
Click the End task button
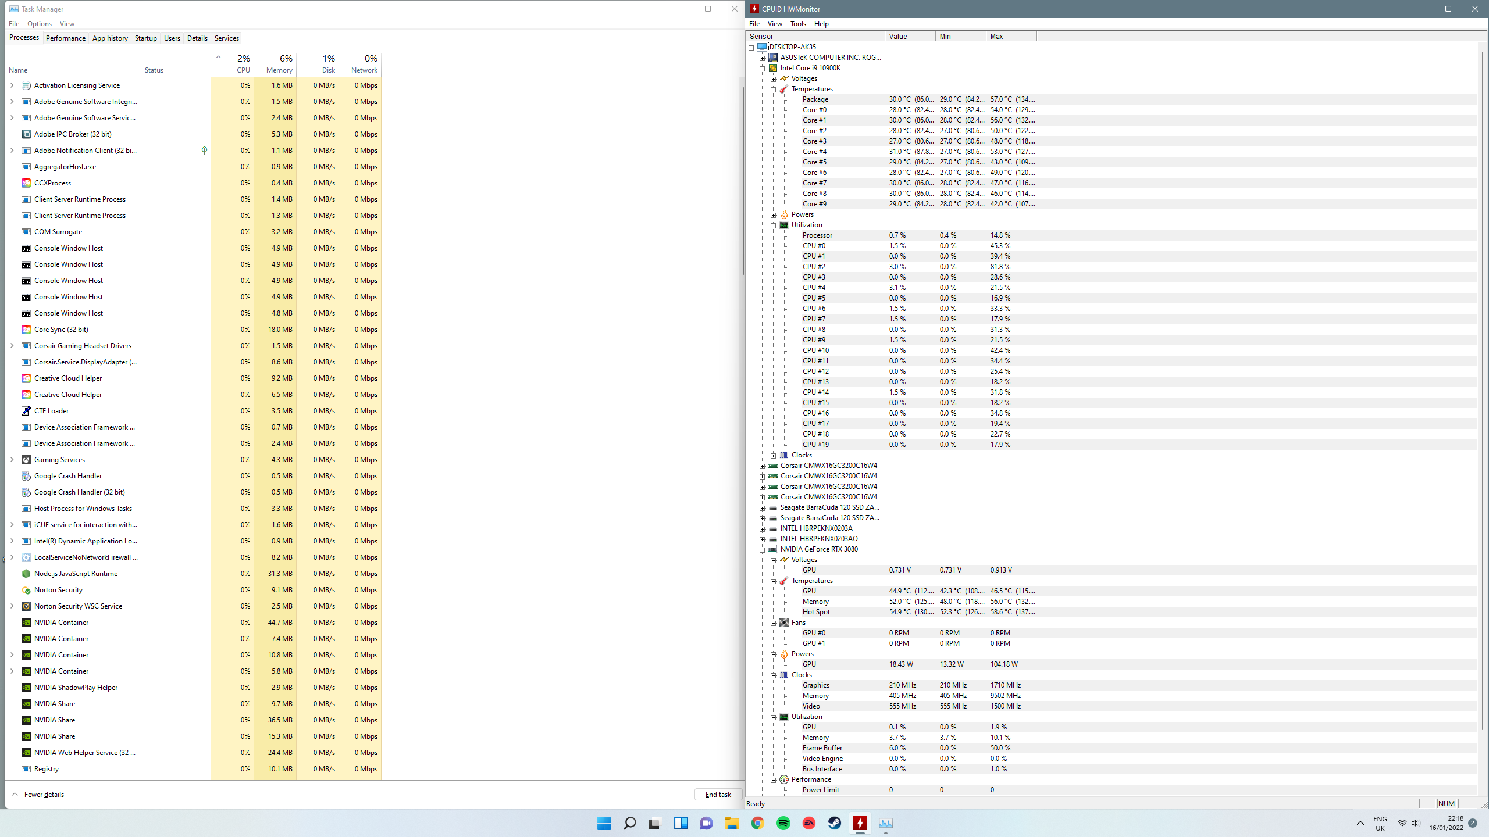click(718, 795)
